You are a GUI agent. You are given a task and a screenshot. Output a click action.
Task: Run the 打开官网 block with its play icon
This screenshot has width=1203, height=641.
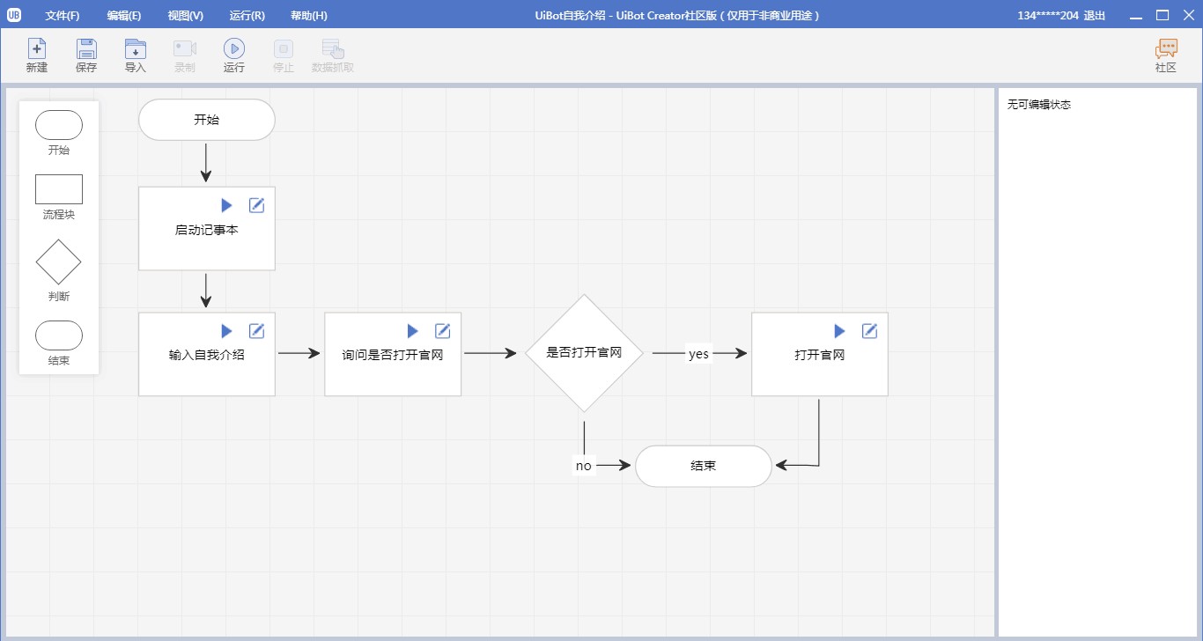[839, 331]
